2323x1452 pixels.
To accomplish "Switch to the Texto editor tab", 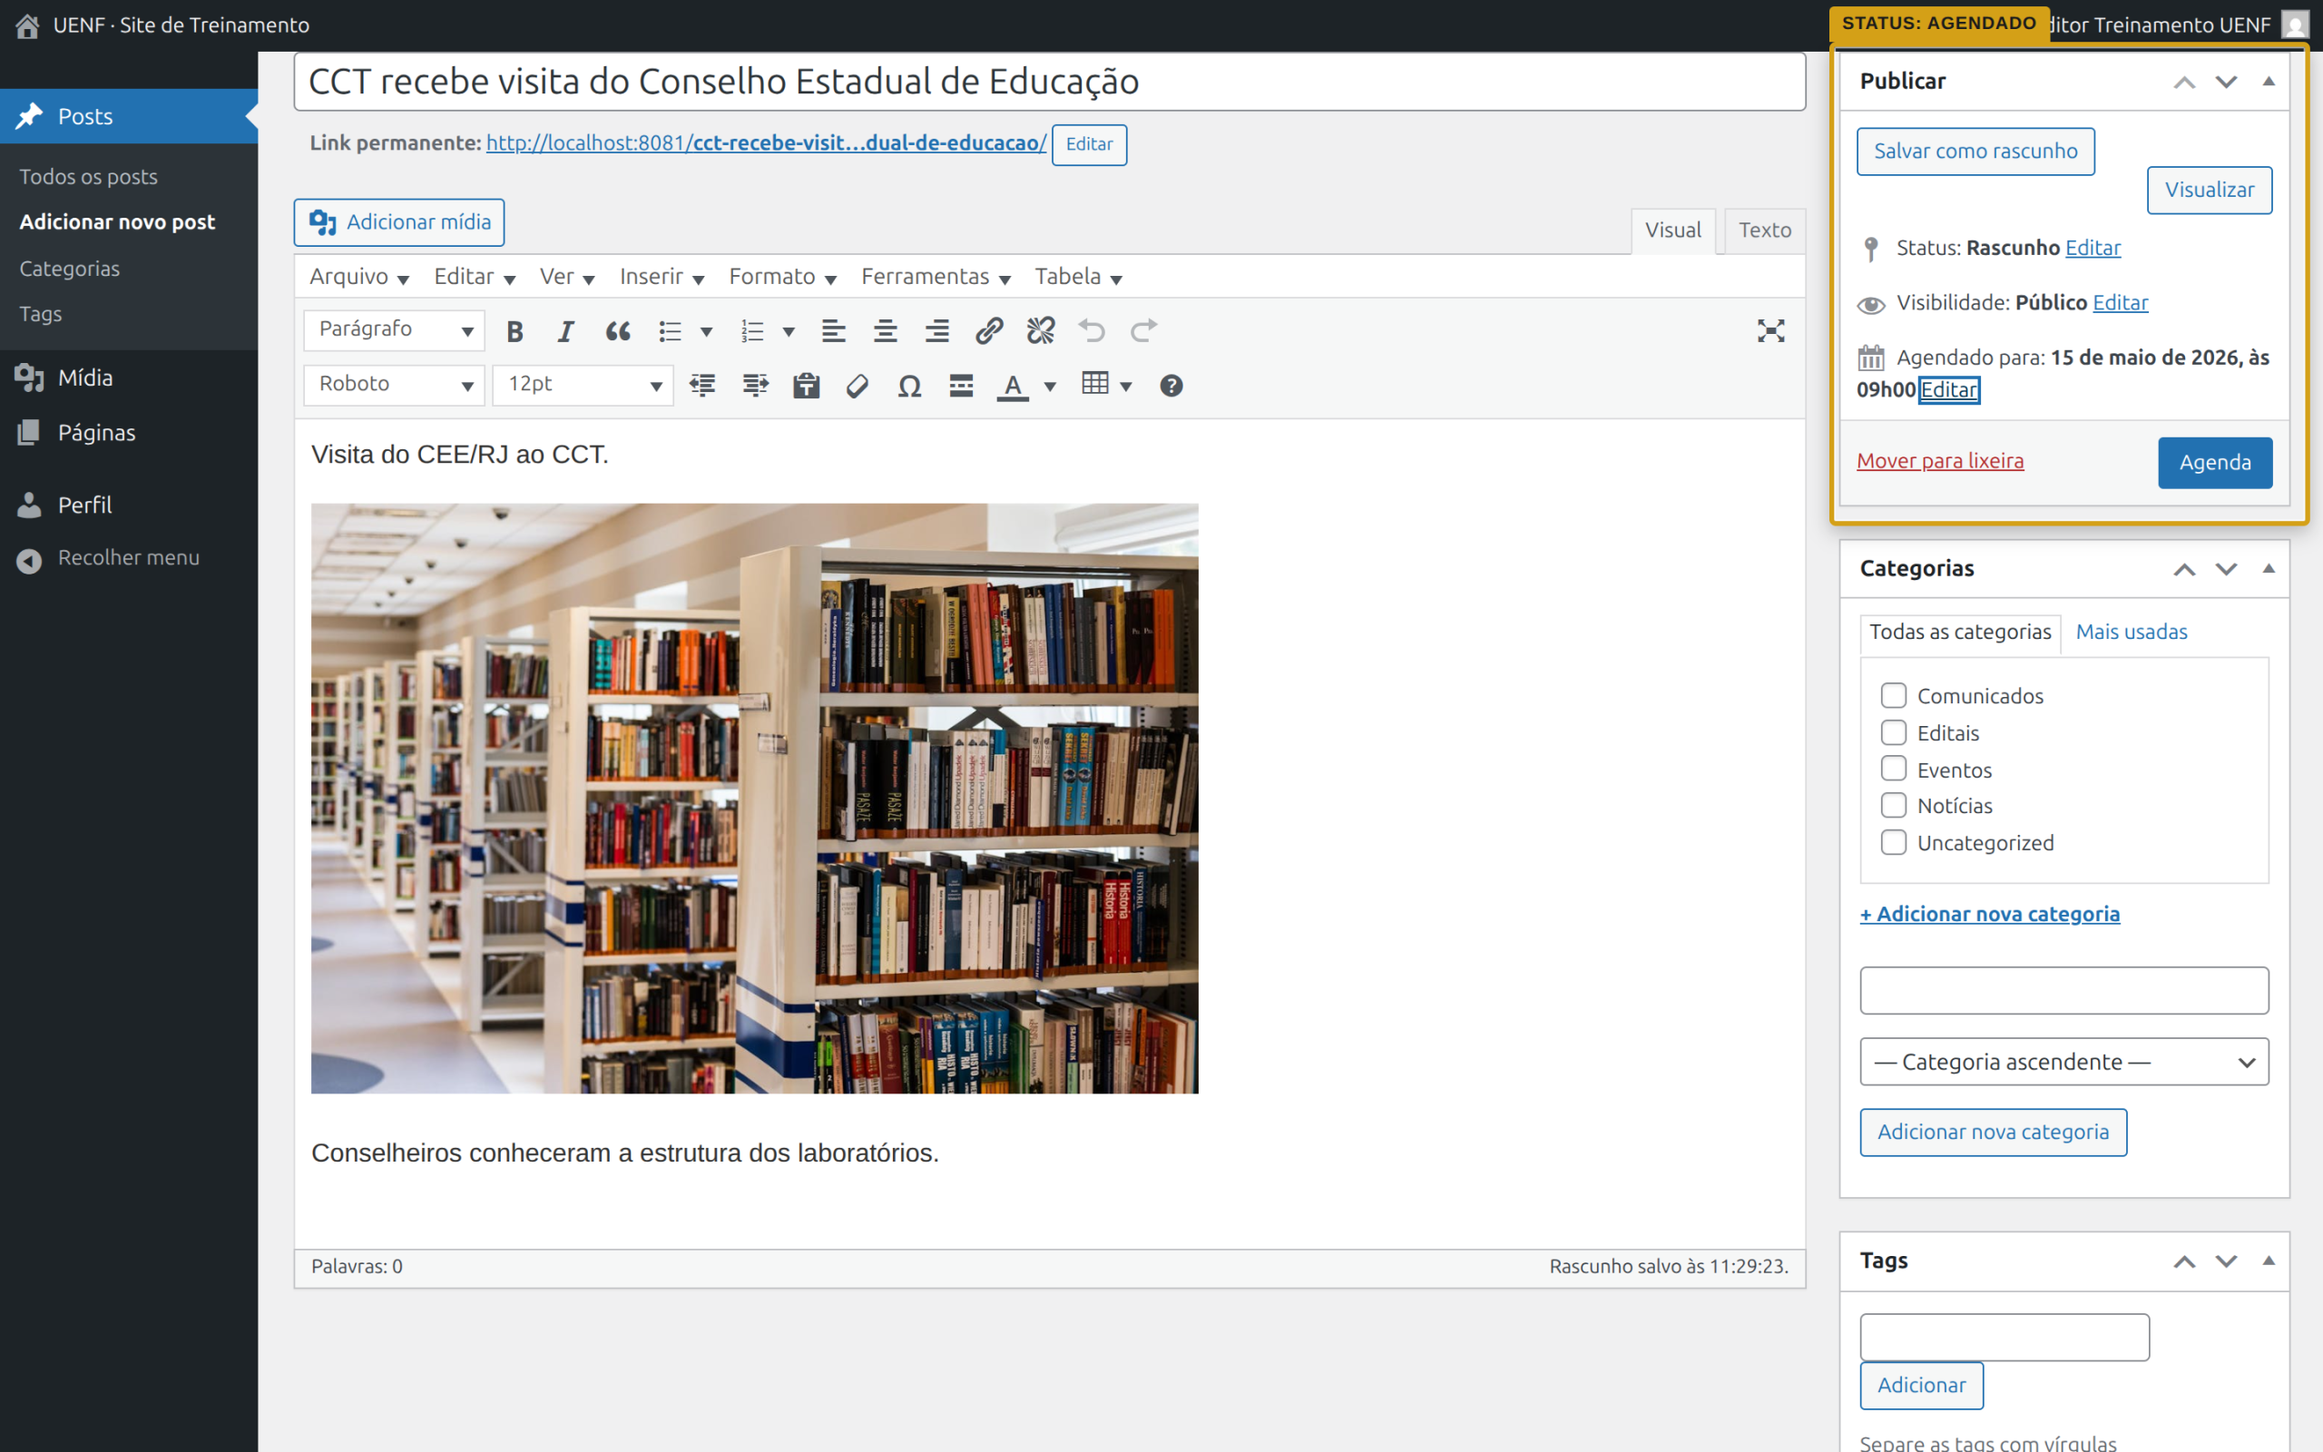I will coord(1764,231).
